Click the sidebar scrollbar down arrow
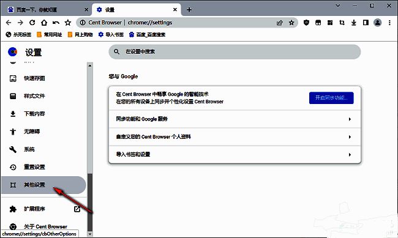The width and height of the screenshot is (398, 238). [x=90, y=234]
